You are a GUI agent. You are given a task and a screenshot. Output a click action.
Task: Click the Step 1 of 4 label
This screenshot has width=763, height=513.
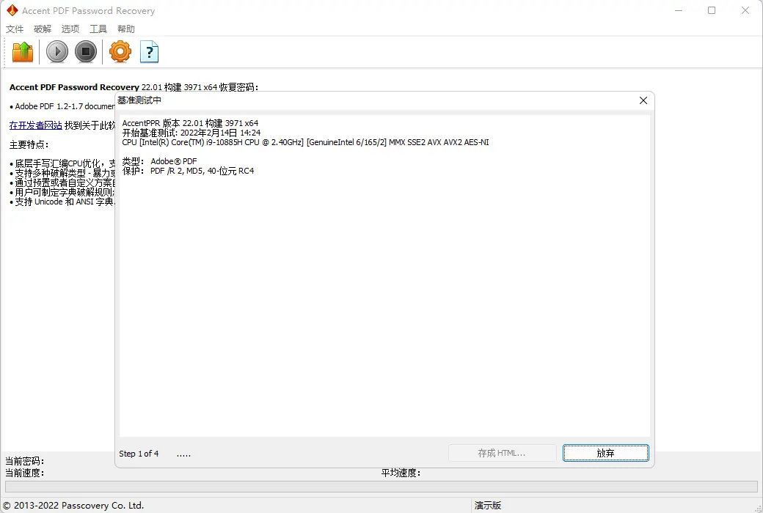[139, 454]
